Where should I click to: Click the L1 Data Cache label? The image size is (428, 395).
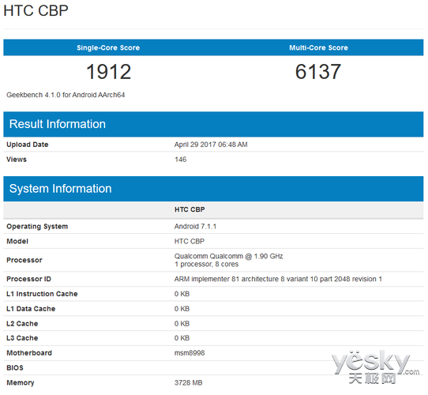coord(31,309)
